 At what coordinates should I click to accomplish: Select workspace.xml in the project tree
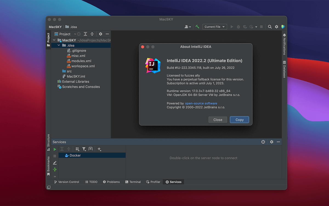point(81,66)
